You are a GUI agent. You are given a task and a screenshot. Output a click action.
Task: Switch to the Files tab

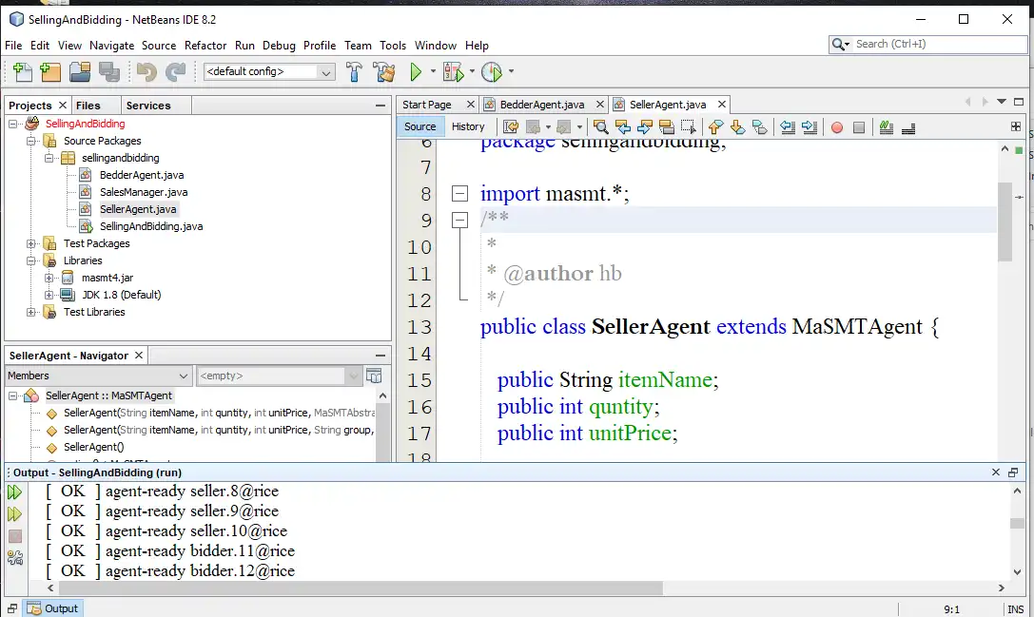pyautogui.click(x=88, y=106)
